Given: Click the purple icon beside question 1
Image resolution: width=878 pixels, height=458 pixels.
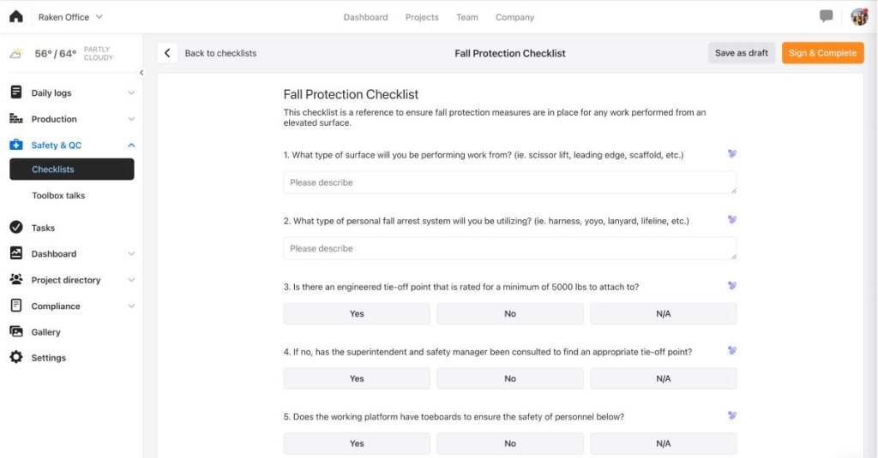Looking at the screenshot, I should click(731, 154).
